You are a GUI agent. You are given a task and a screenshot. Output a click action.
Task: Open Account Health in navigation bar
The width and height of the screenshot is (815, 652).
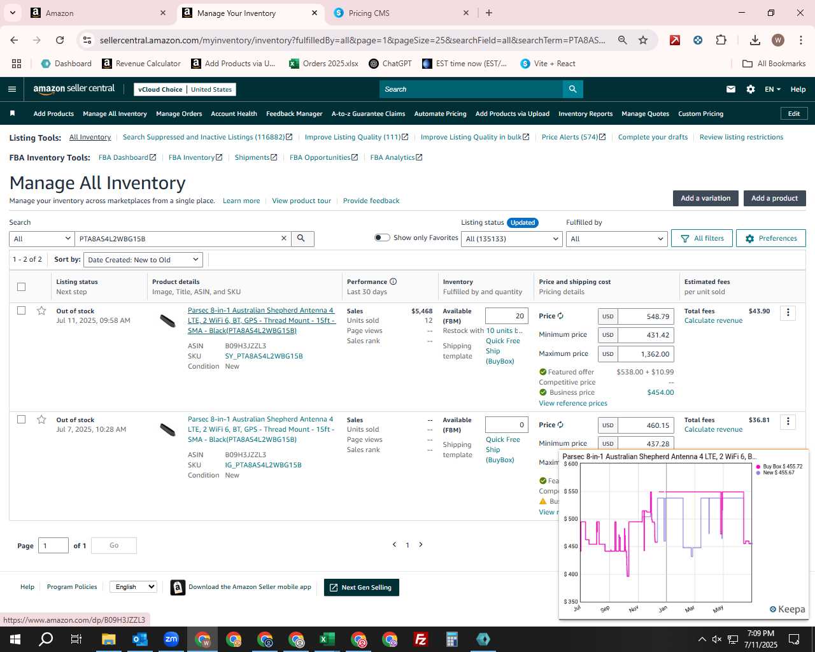click(234, 114)
